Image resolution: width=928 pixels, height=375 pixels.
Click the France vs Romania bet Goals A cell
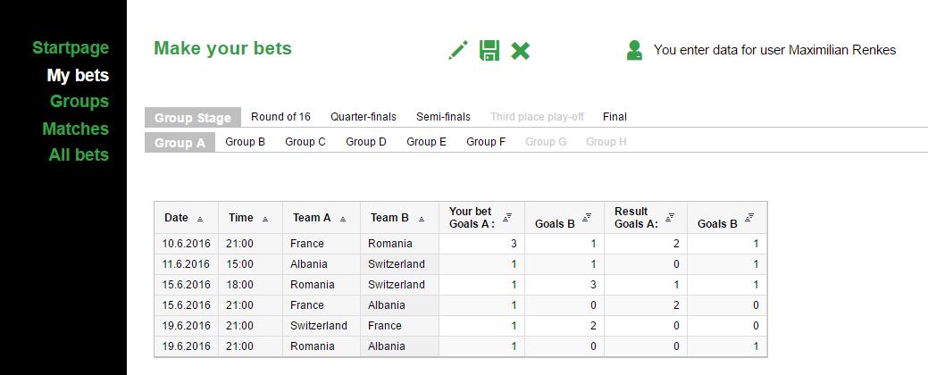(x=481, y=244)
